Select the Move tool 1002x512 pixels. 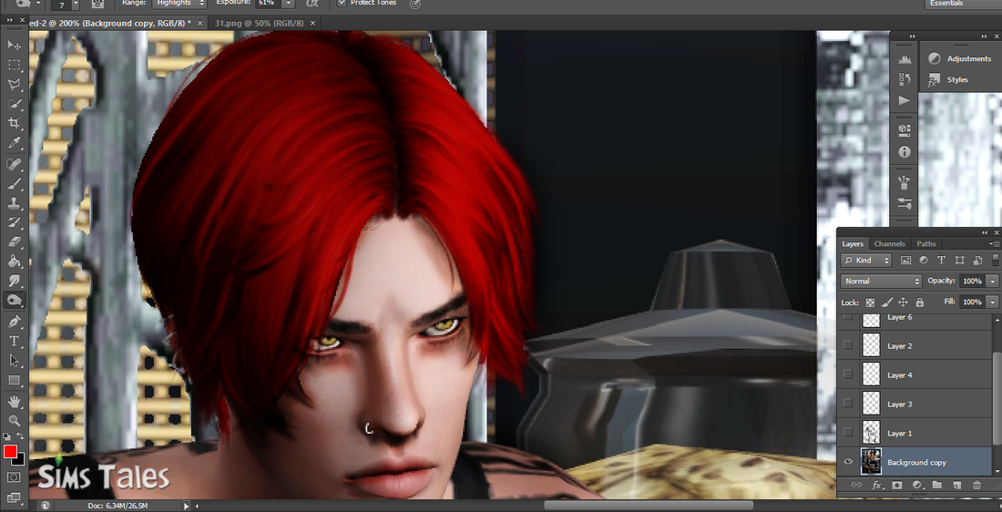pyautogui.click(x=14, y=46)
